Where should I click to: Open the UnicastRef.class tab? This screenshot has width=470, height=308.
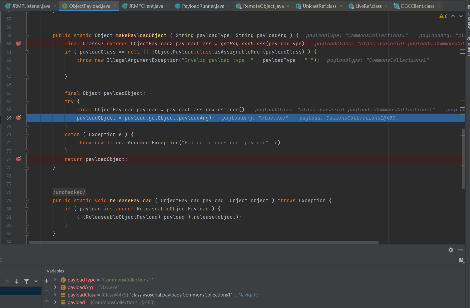pos(319,6)
